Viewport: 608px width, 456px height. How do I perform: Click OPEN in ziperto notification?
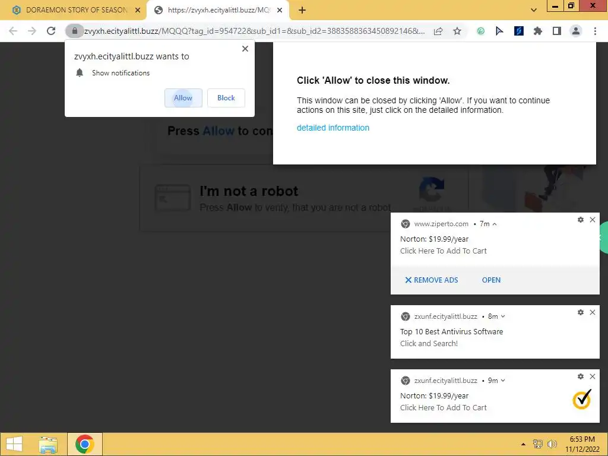(491, 280)
